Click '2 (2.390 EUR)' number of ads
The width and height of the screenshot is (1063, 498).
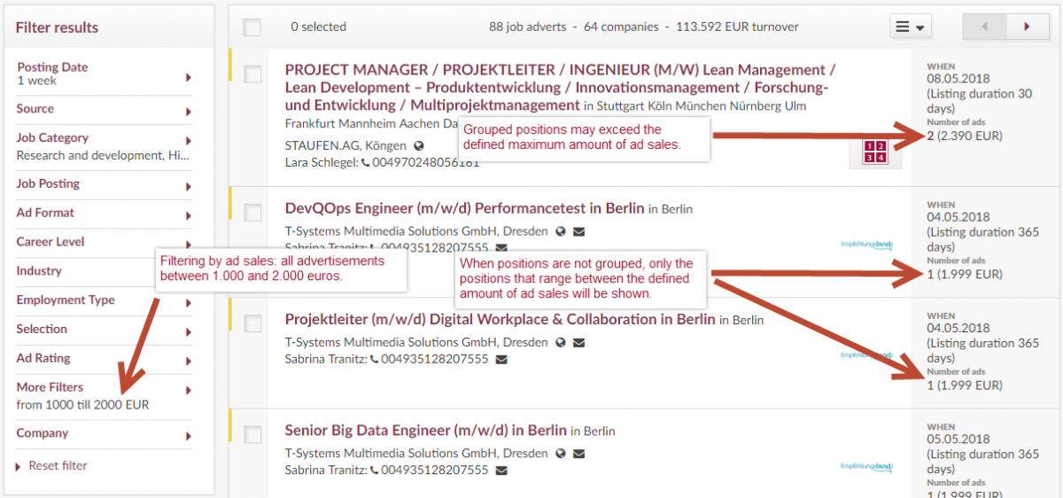pos(965,136)
